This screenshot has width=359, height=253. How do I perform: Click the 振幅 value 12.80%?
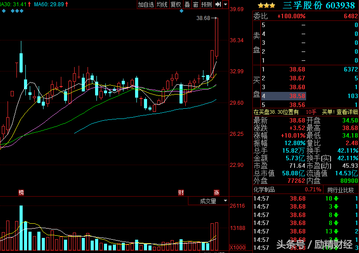click(295, 143)
